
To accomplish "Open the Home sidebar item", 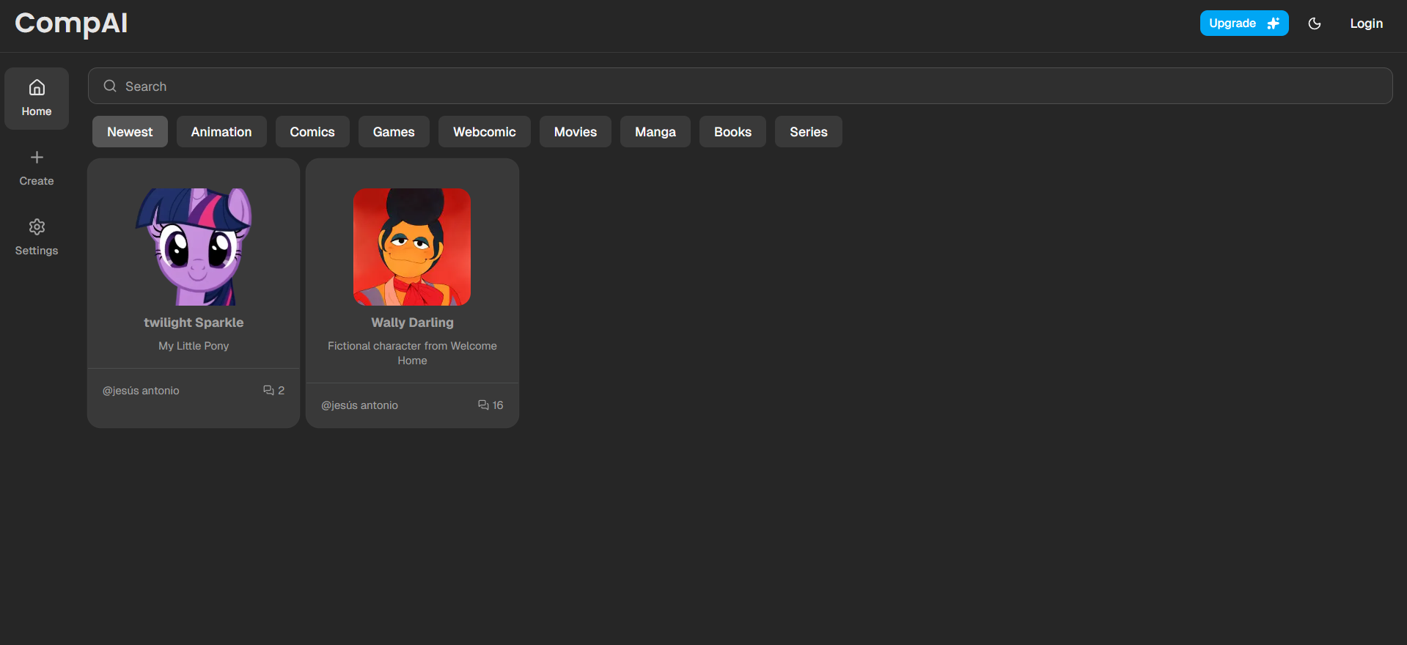I will (x=37, y=99).
